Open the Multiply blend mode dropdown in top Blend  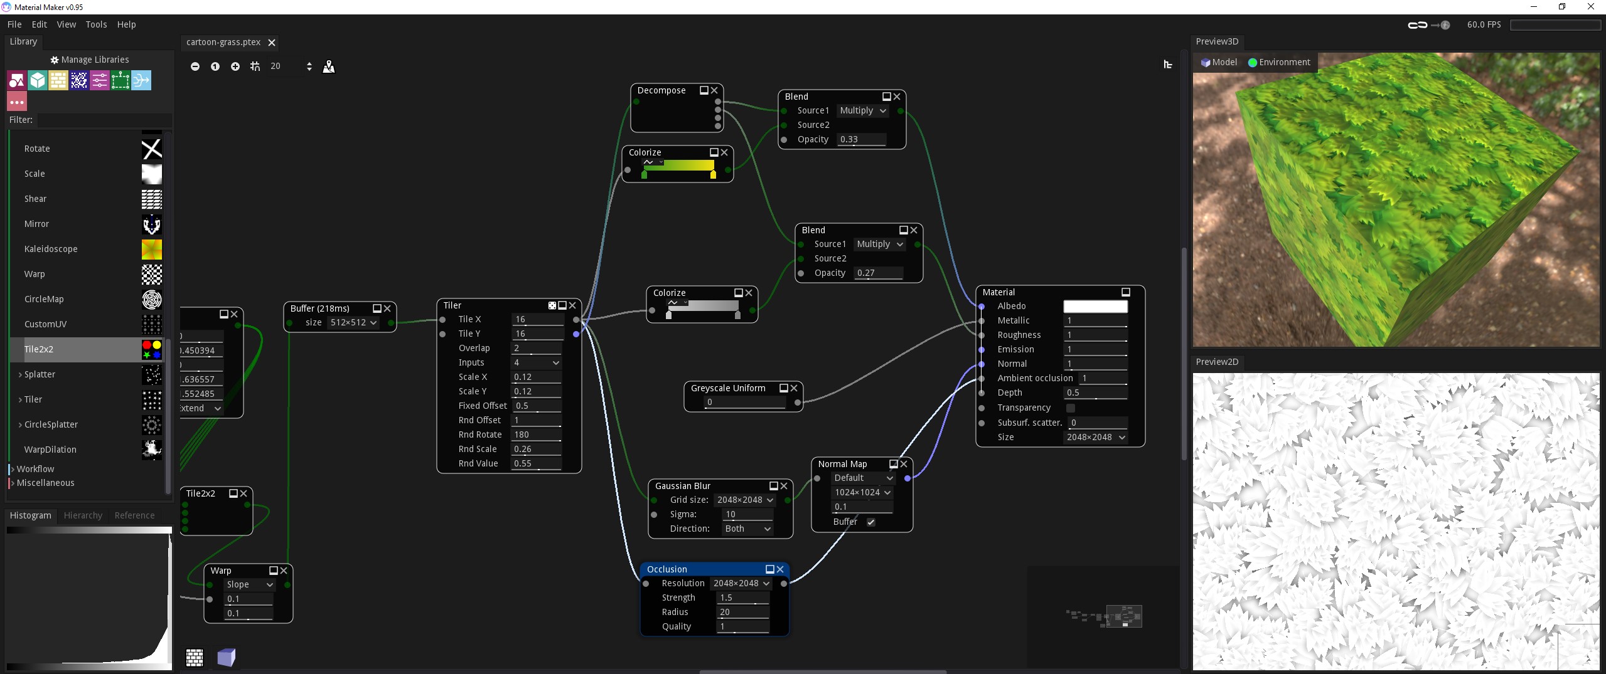click(863, 111)
